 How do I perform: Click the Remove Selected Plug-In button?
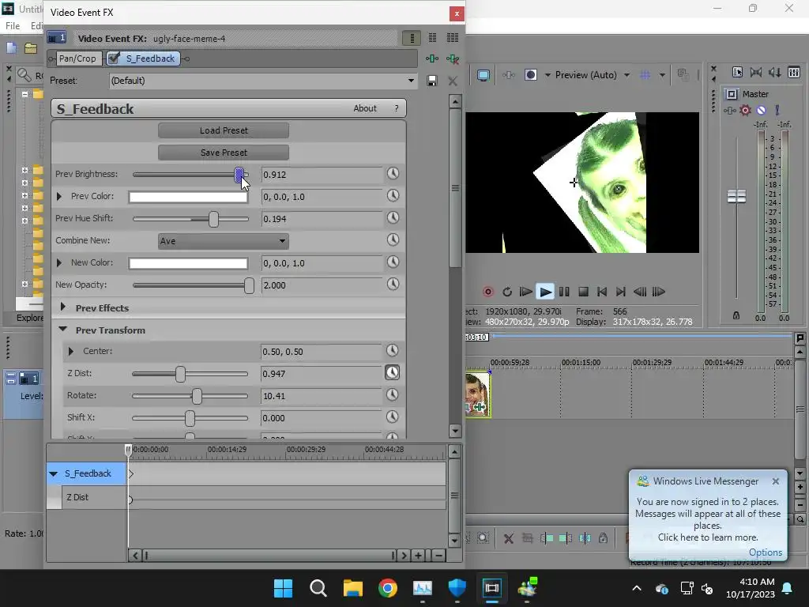[453, 58]
